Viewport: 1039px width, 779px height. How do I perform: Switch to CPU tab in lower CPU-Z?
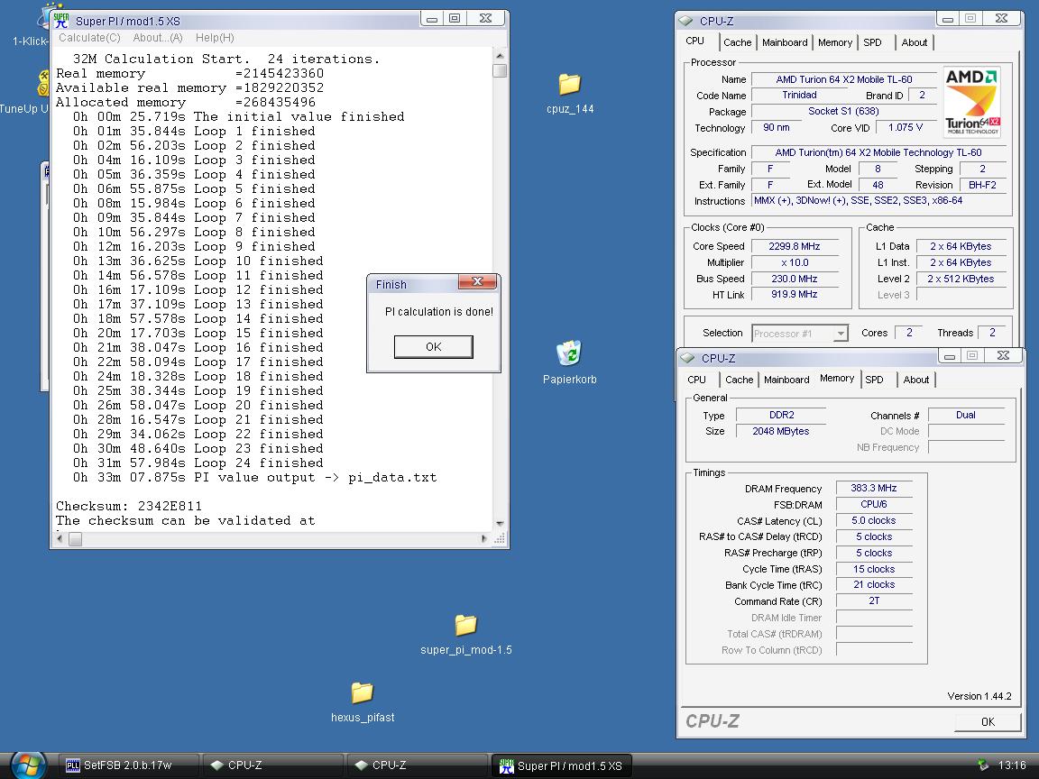696,380
